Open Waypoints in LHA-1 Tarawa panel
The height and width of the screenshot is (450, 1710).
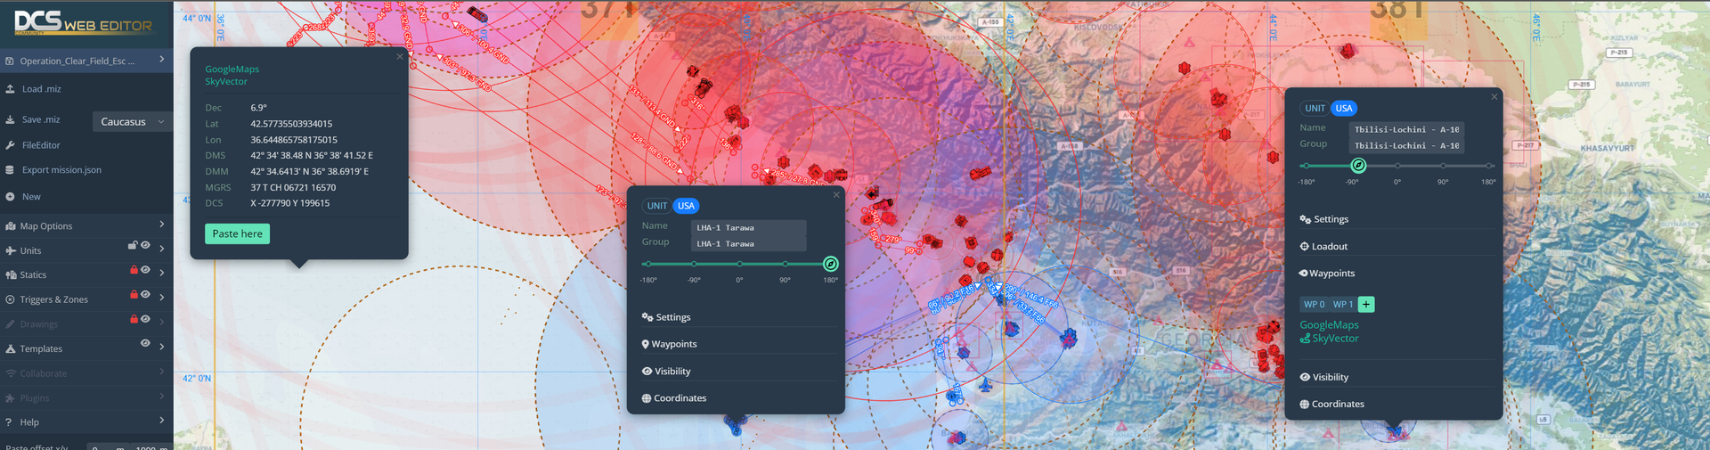[x=673, y=344]
